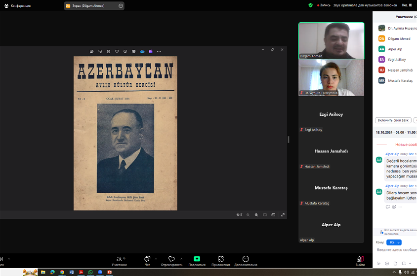Click the chat message input field
Image resolution: width=417 pixels, height=276 pixels.
click(x=397, y=250)
